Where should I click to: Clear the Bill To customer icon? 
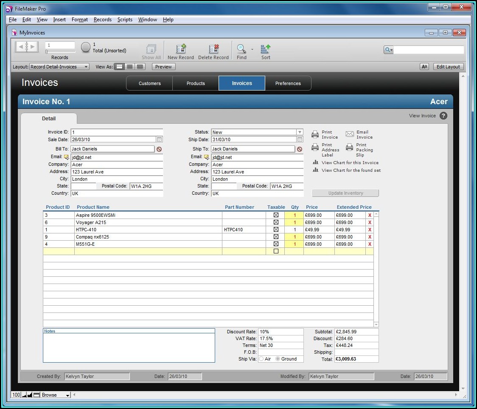pyautogui.click(x=159, y=149)
